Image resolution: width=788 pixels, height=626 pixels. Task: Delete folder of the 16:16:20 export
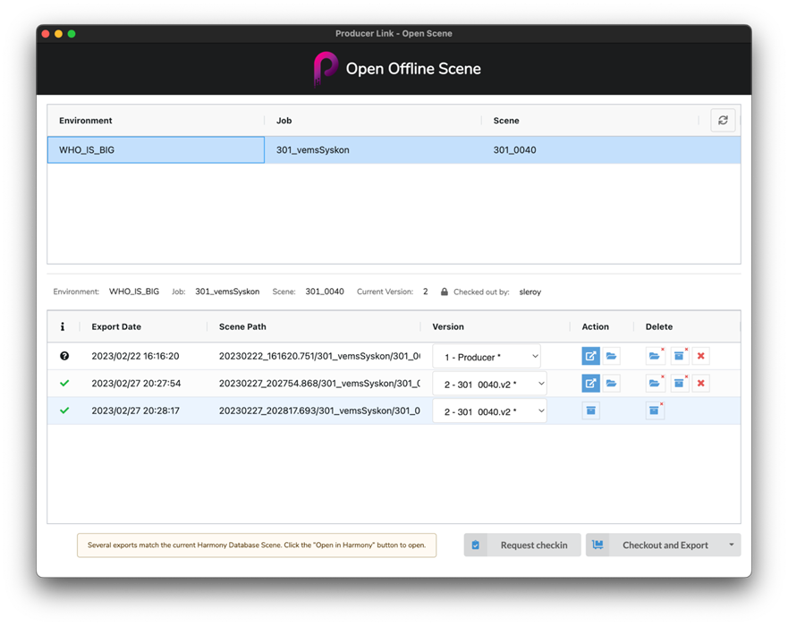[655, 356]
